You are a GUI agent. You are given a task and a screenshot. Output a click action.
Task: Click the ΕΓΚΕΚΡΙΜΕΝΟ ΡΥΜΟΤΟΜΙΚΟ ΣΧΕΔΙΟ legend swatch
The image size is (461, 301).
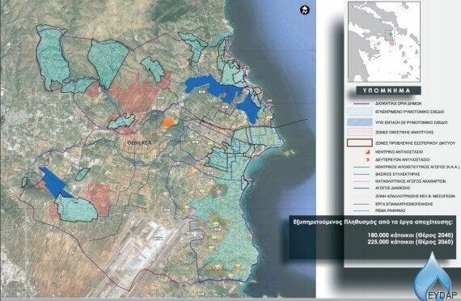coord(360,112)
